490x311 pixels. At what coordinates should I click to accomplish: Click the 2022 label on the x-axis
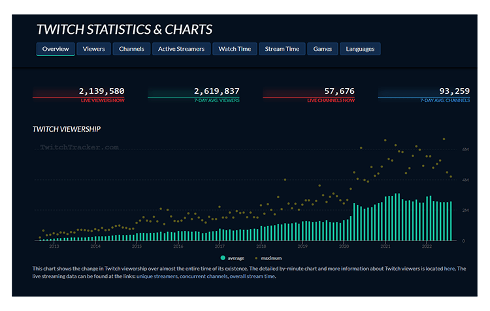pos(427,246)
